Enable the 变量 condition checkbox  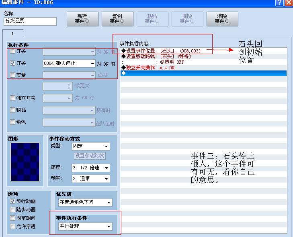click(x=12, y=75)
